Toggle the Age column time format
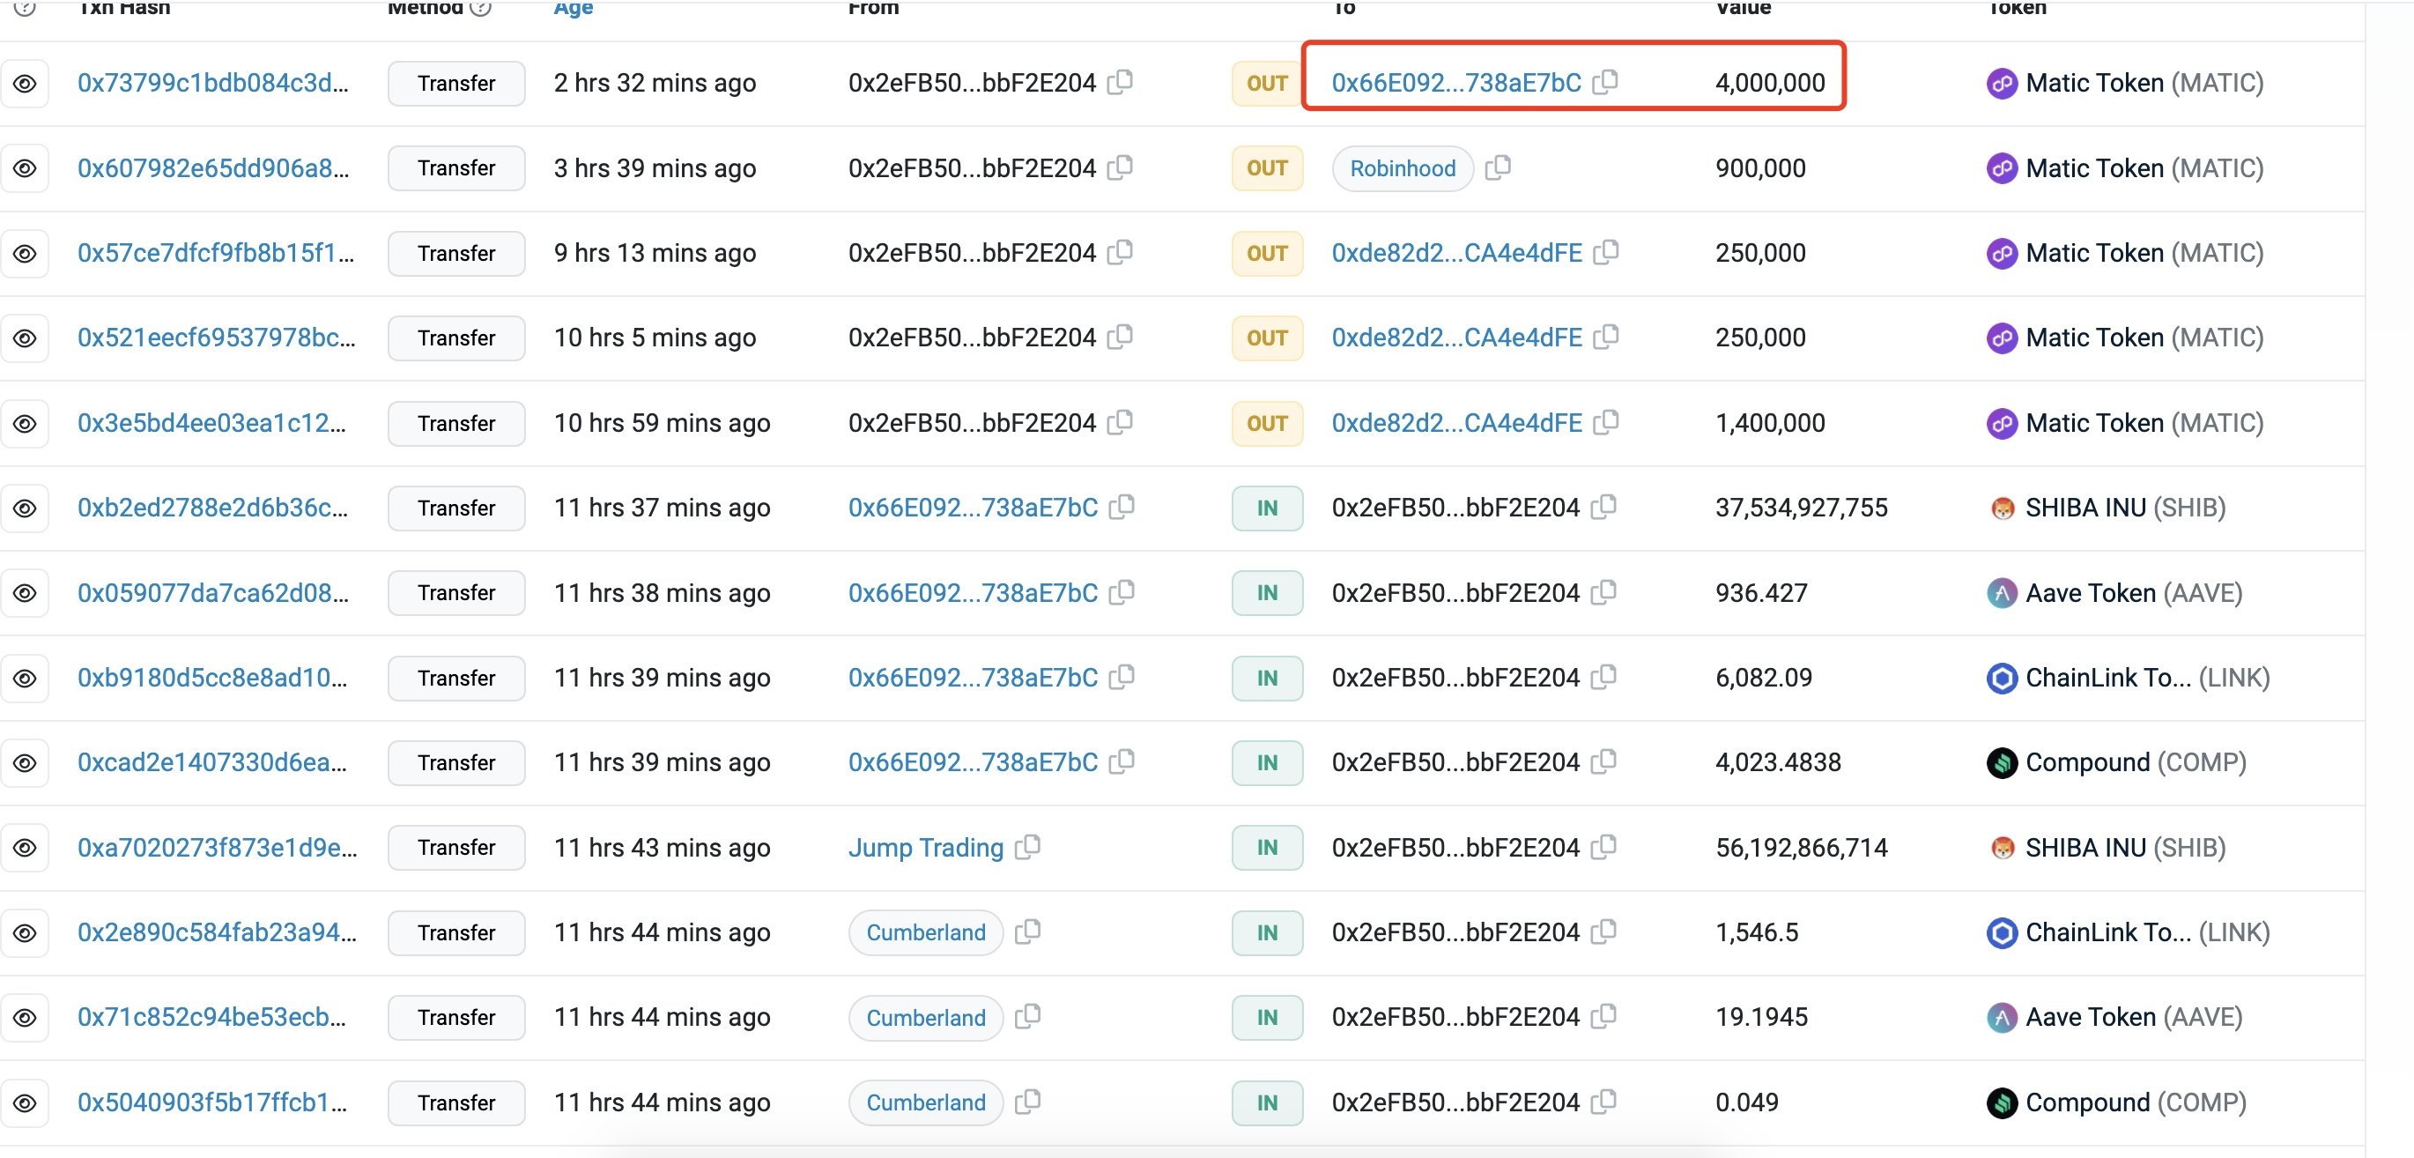The width and height of the screenshot is (2414, 1158). pyautogui.click(x=573, y=8)
